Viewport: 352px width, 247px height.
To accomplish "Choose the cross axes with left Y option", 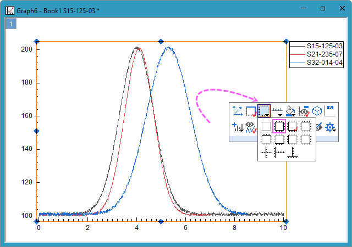I will [x=279, y=153].
